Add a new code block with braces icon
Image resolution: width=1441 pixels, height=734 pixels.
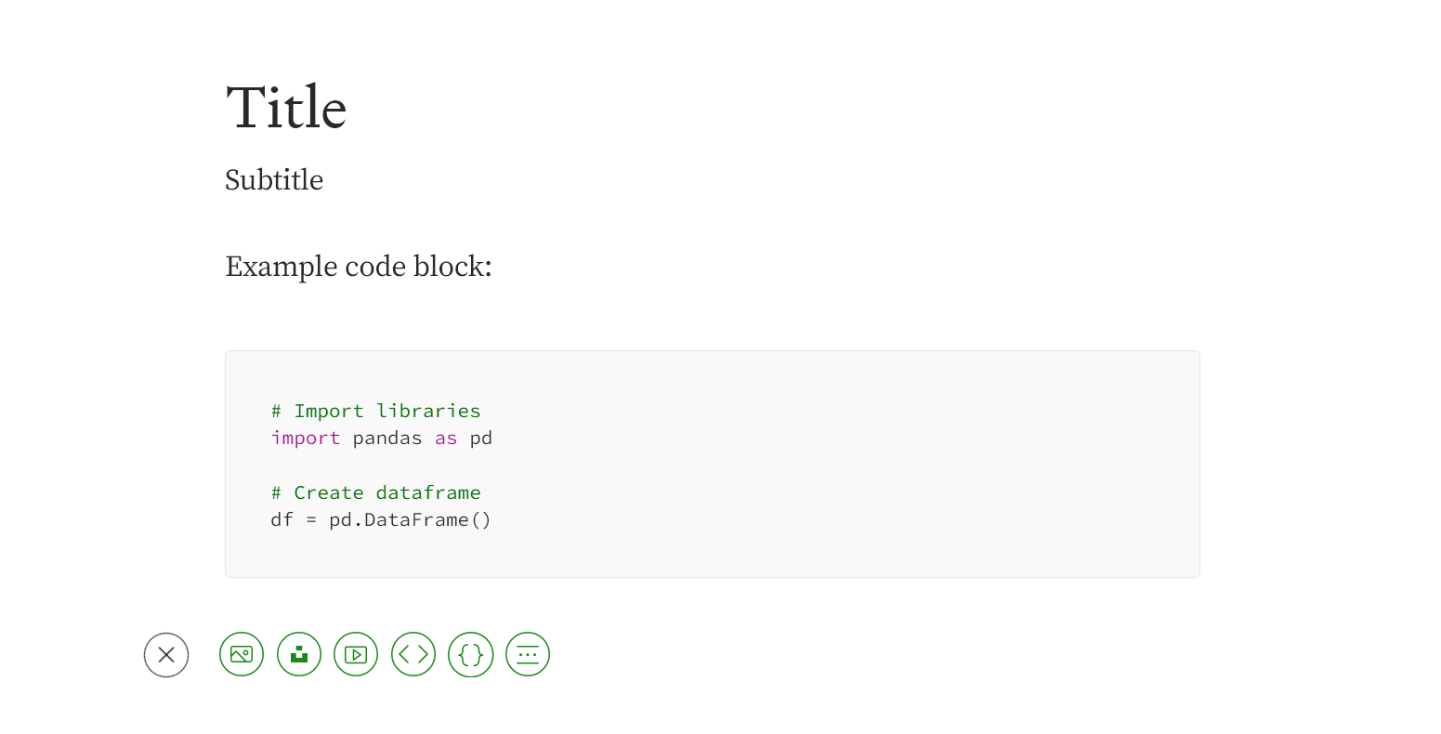pyautogui.click(x=471, y=655)
